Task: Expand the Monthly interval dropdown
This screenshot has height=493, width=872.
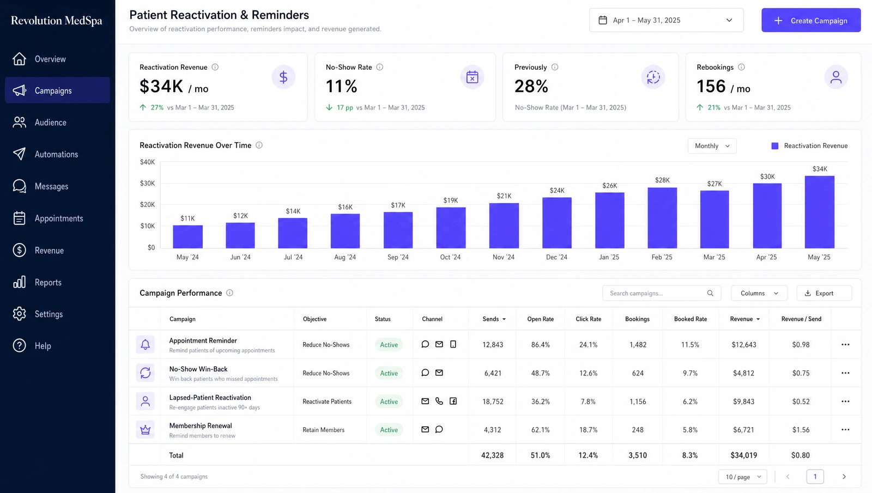Action: click(712, 146)
